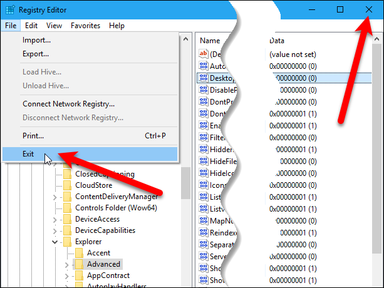Click the DWORD icon beside Hidden value
This screenshot has height=288, width=384.
203,149
